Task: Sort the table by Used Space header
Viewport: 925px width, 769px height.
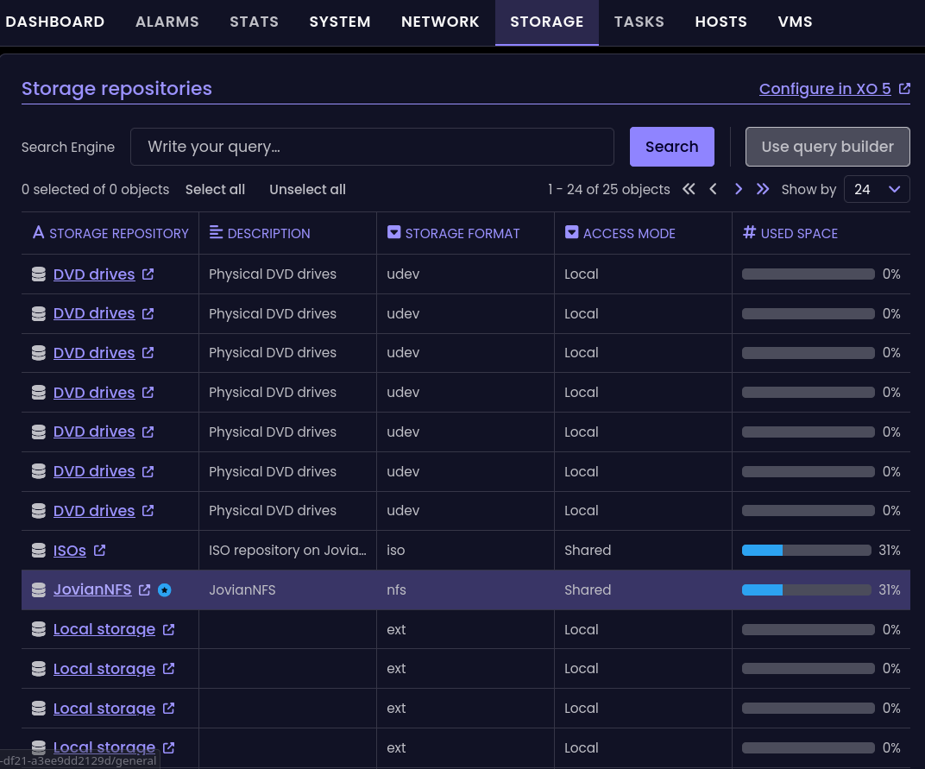Action: click(790, 233)
